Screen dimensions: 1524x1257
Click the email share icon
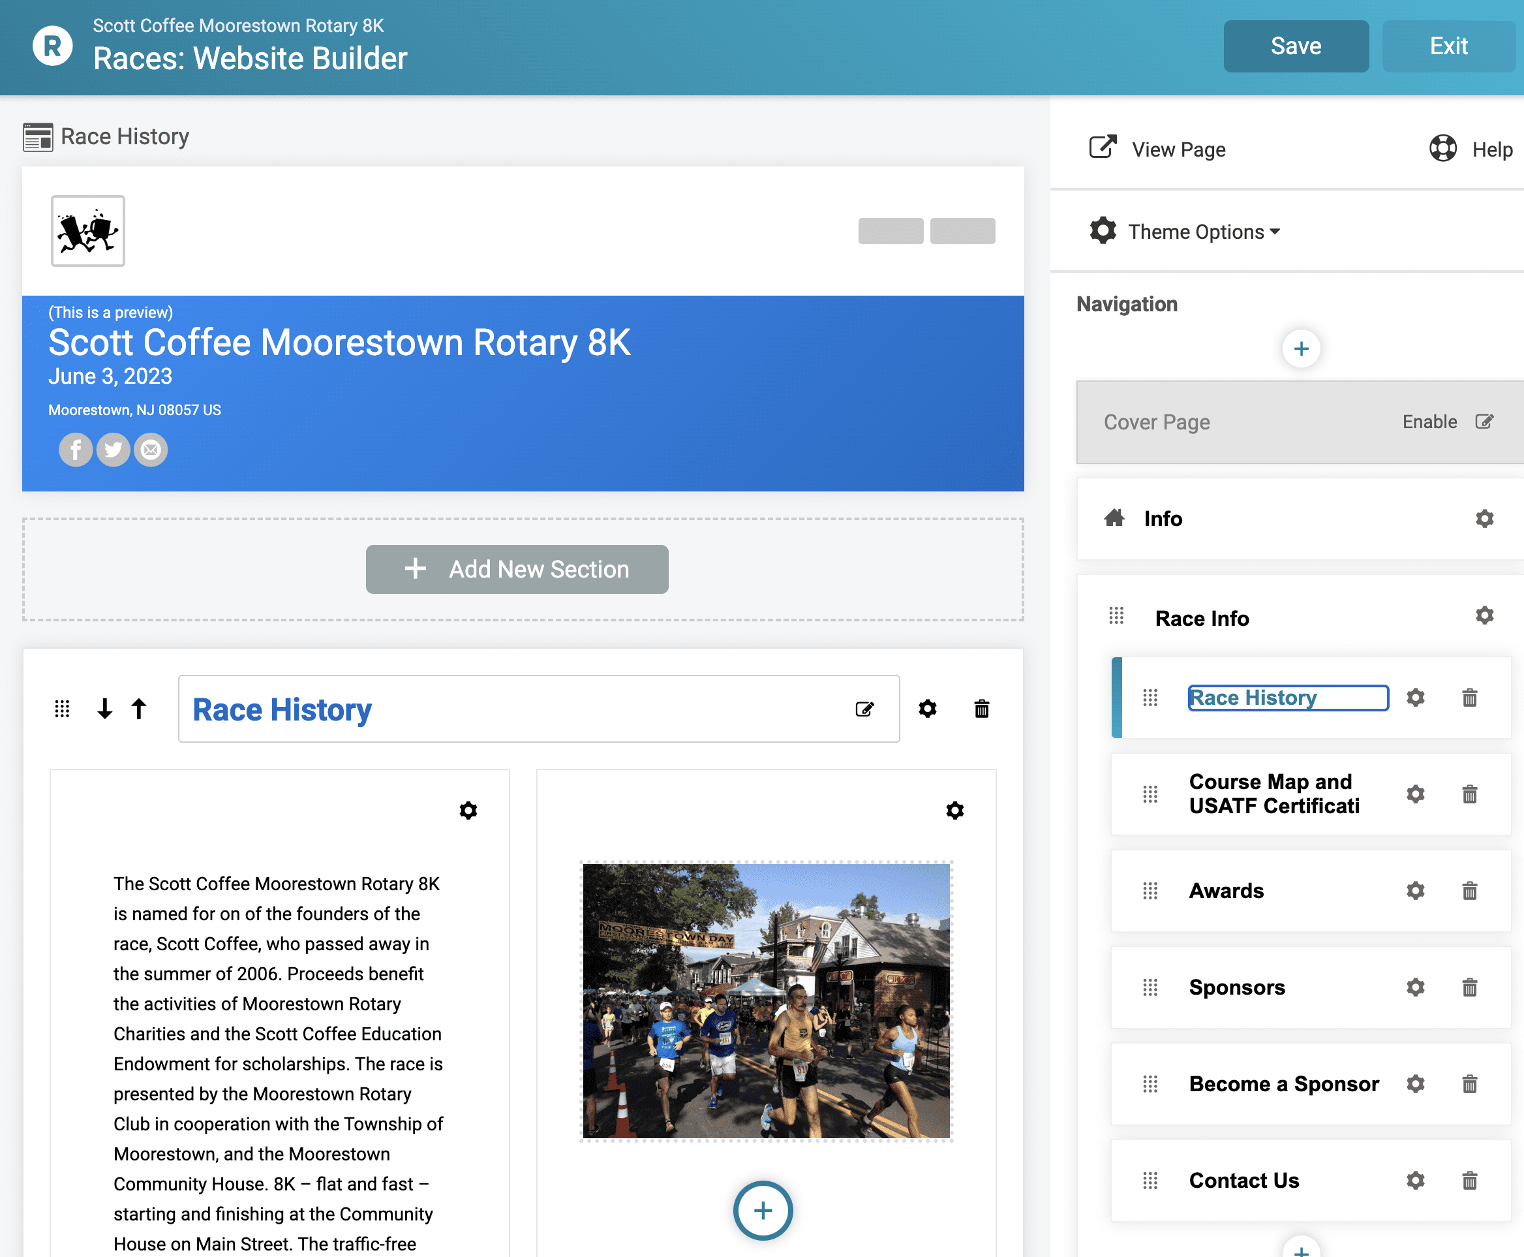tap(151, 450)
